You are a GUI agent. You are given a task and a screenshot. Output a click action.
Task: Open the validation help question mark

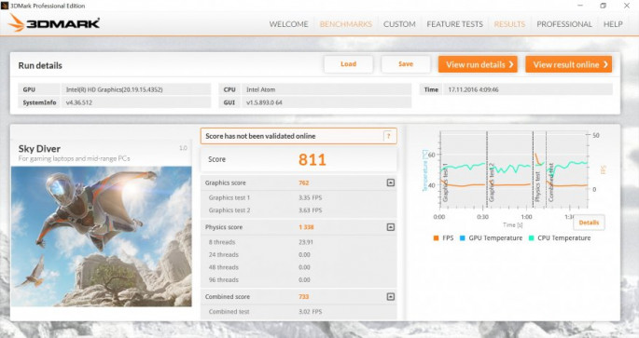(x=388, y=136)
